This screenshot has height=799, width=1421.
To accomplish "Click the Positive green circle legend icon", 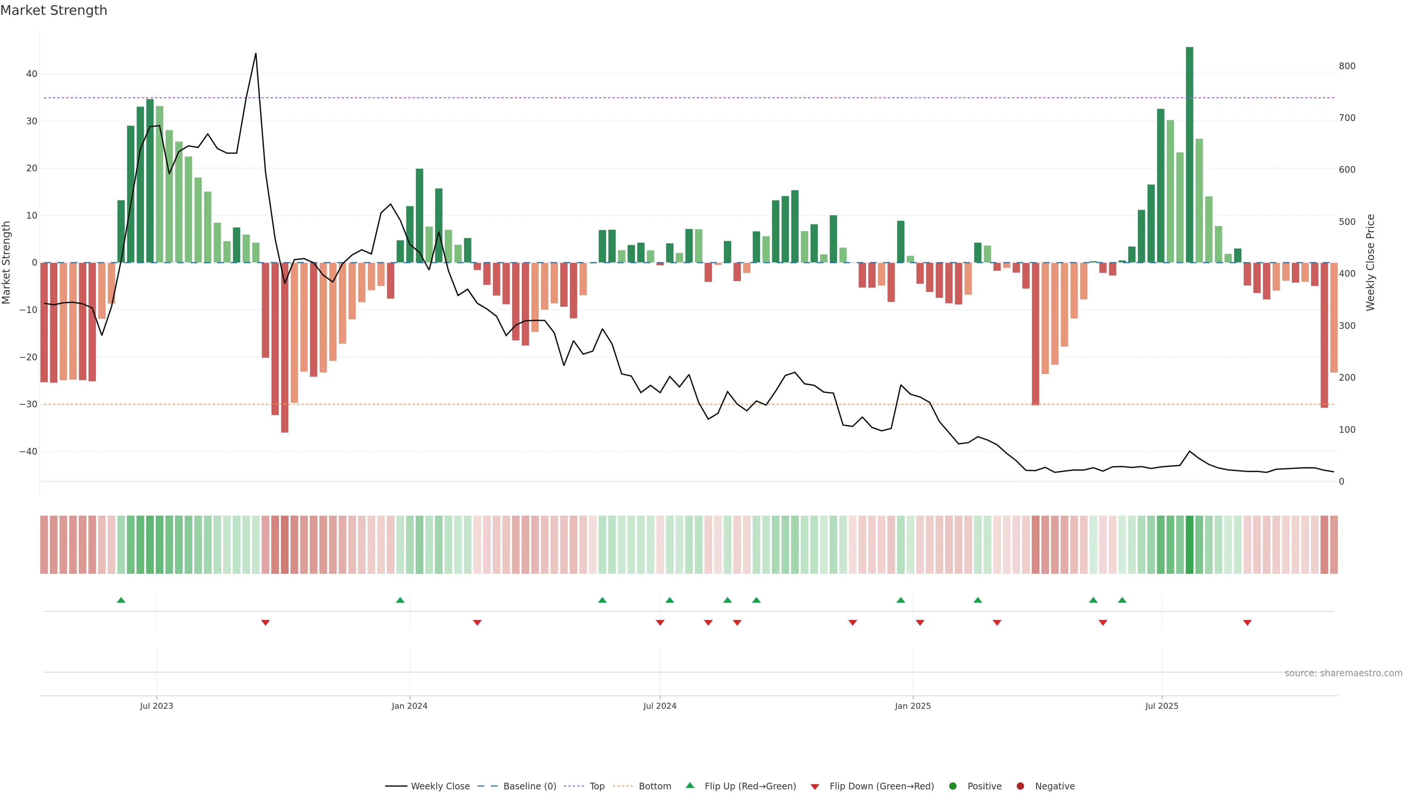I will click(x=953, y=786).
